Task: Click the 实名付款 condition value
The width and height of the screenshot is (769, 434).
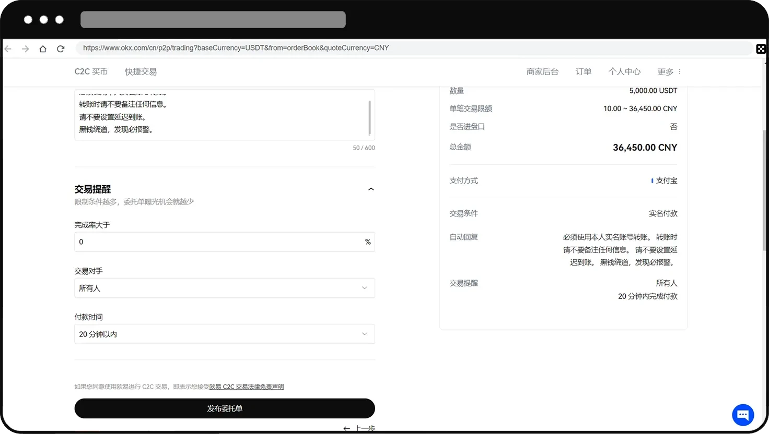Action: 663,213
